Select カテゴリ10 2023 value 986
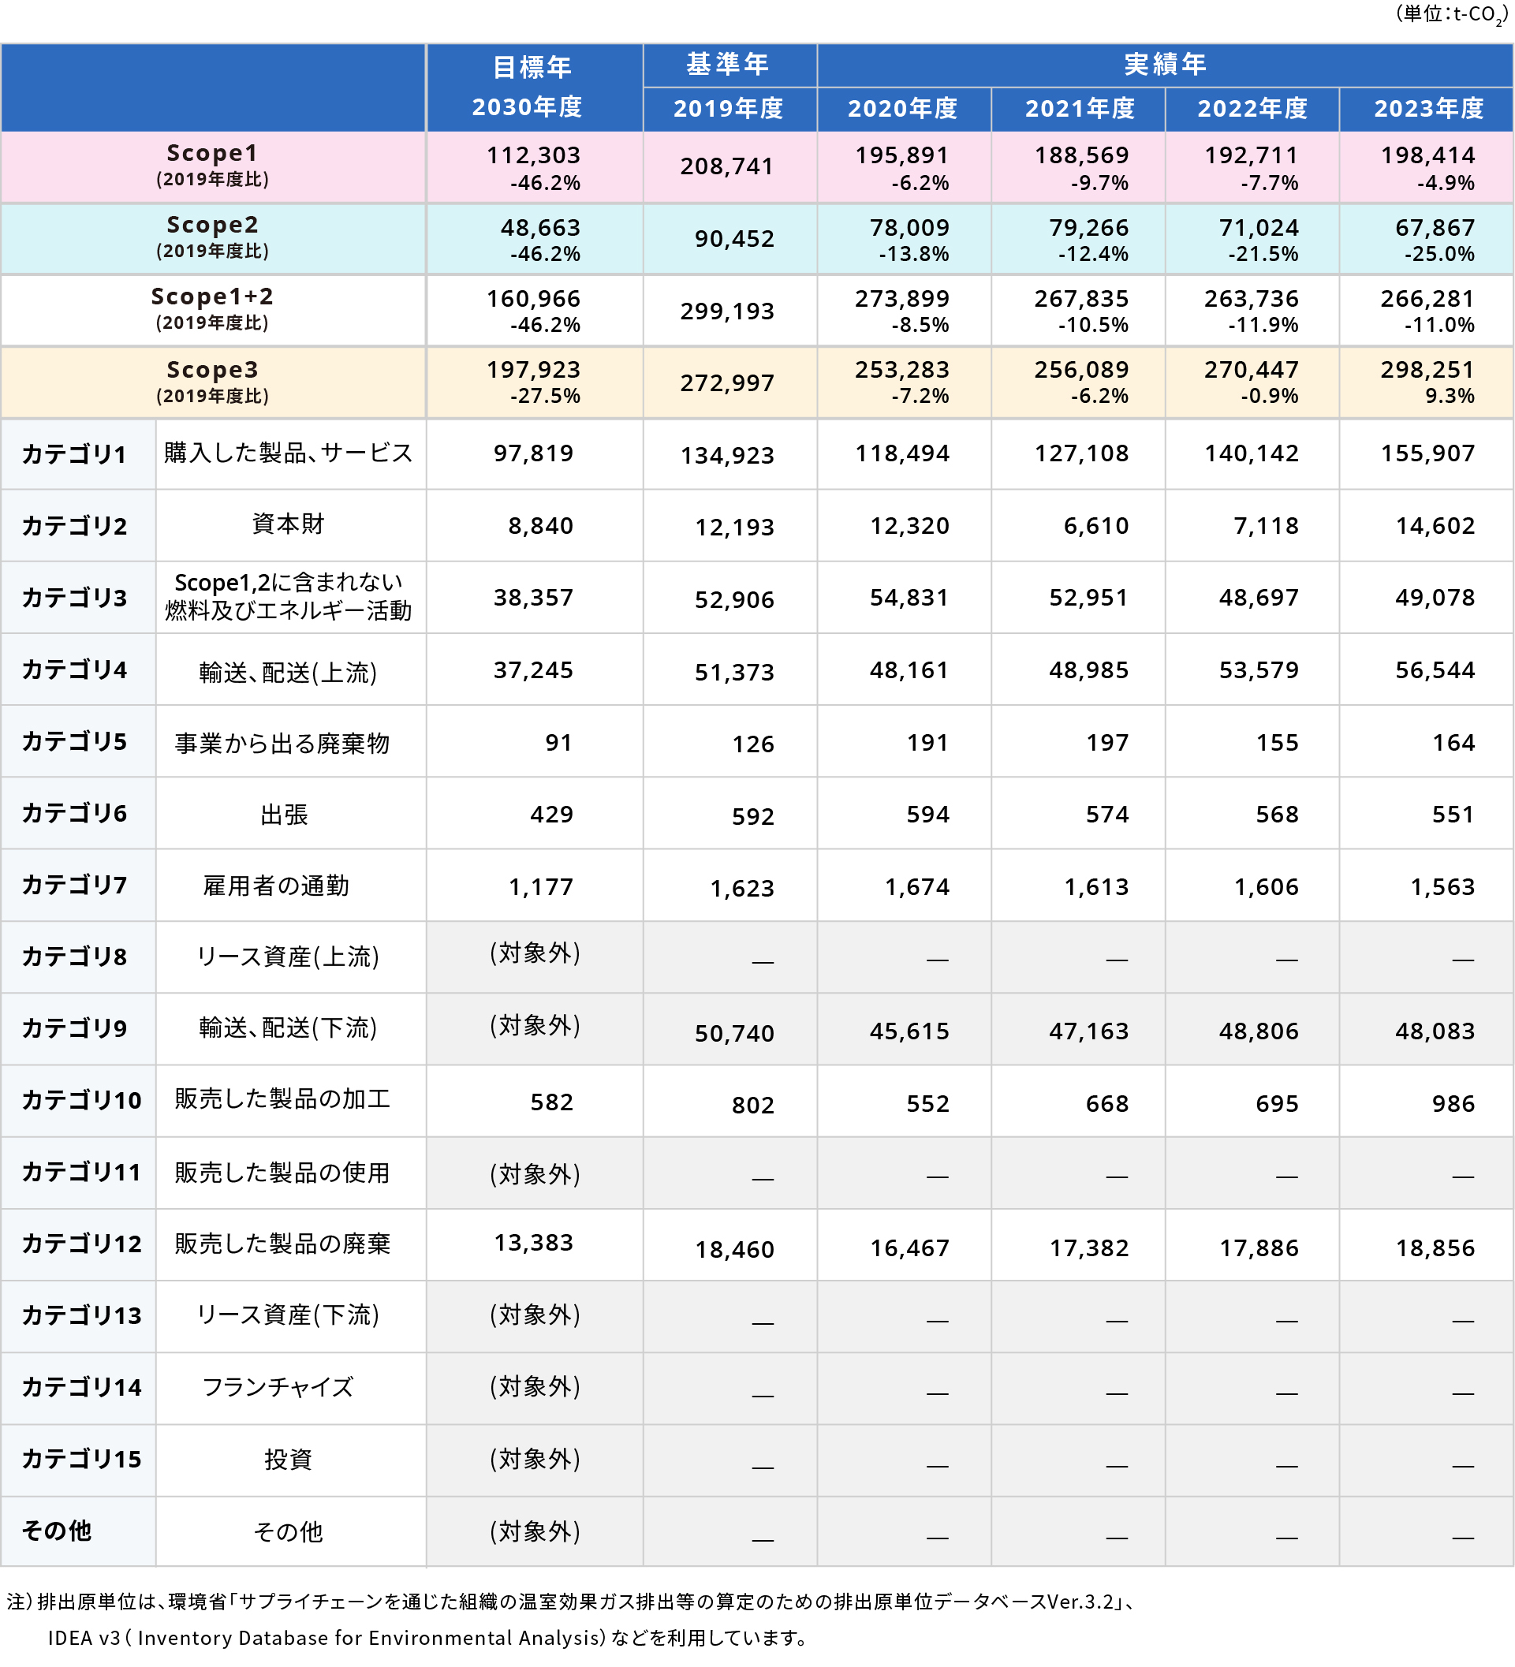This screenshot has width=1515, height=1667. point(1453,1105)
